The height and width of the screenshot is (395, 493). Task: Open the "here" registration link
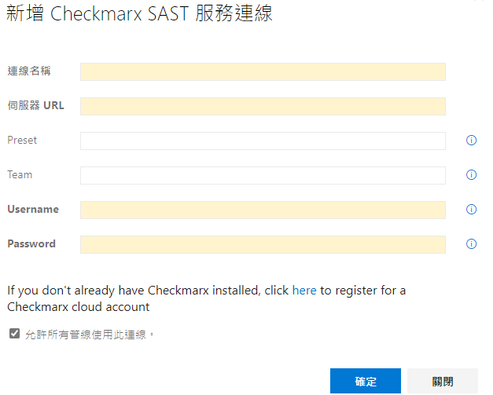point(304,291)
